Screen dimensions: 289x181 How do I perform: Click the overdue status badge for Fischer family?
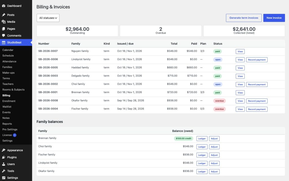coord(219,109)
